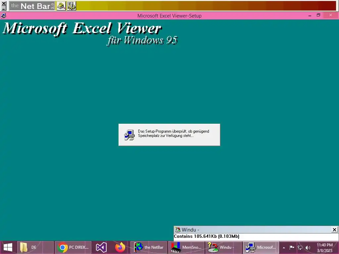Close the Windu popup window
The height and width of the screenshot is (254, 339).
click(334, 230)
